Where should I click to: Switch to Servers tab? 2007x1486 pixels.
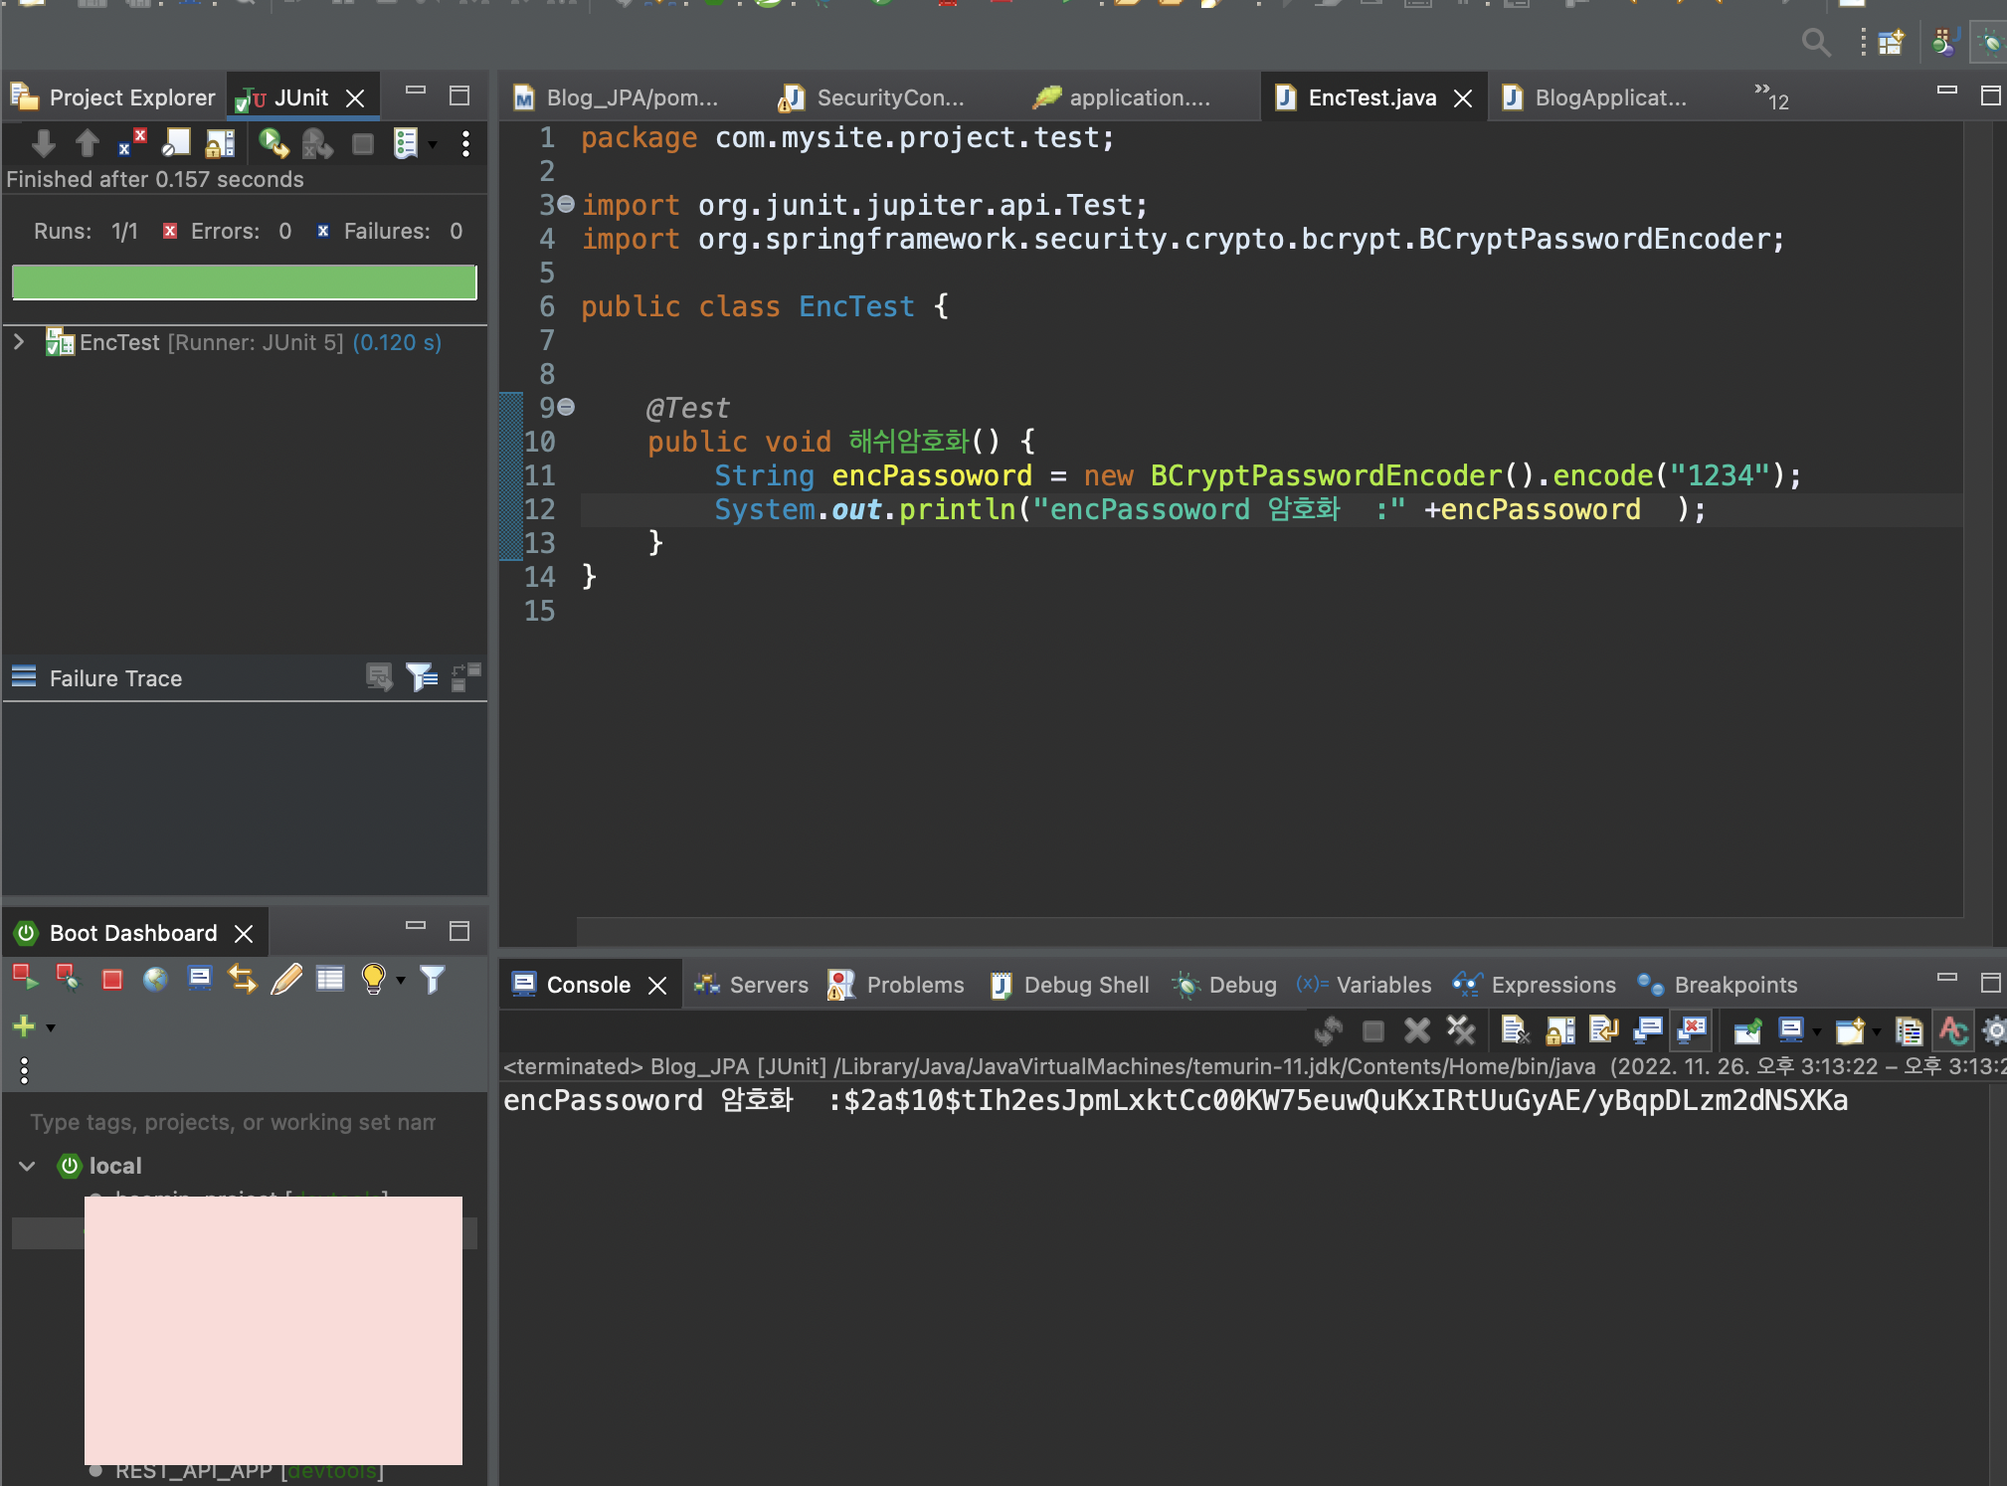point(752,985)
